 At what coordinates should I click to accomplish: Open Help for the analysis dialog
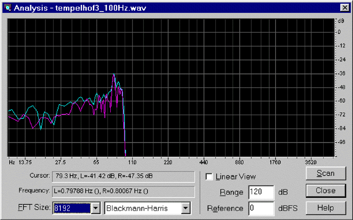pos(326,208)
